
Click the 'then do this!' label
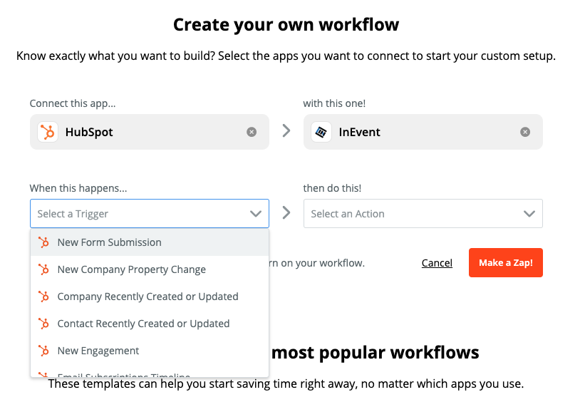point(332,188)
